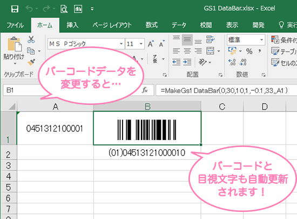Click the Name Box showing B1
Viewport: 297px width, 219px height.
point(22,90)
